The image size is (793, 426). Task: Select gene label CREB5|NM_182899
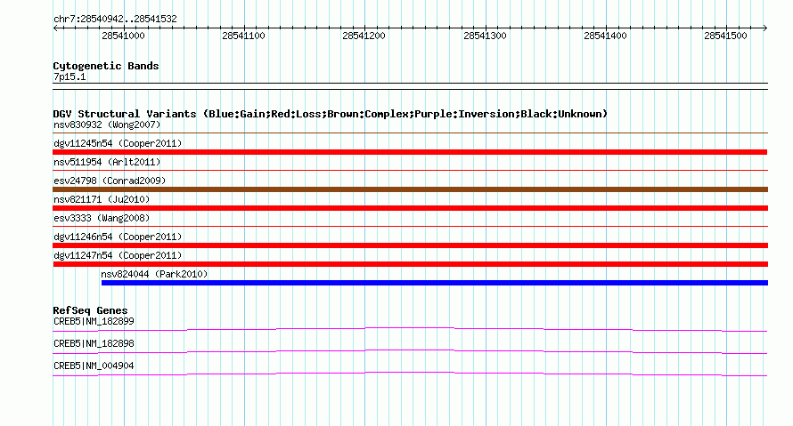coord(94,322)
